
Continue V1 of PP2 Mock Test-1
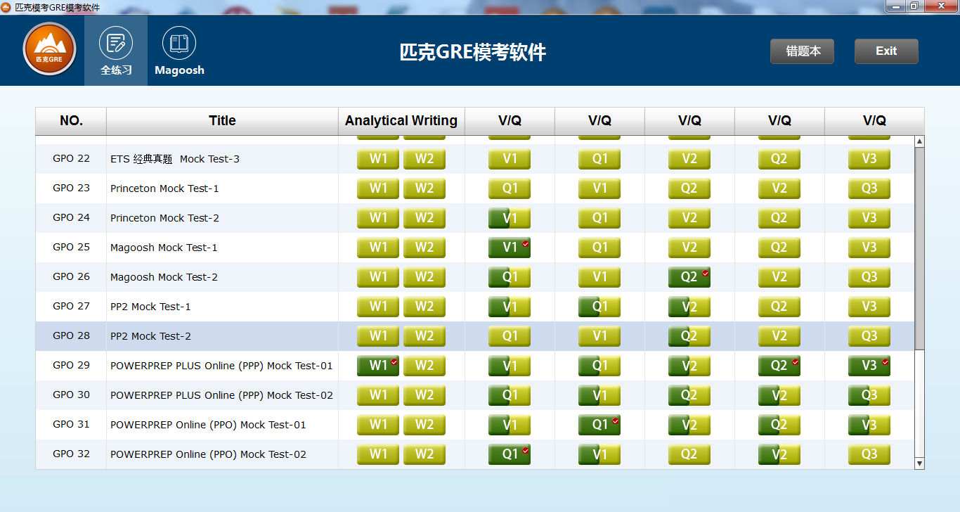(510, 307)
